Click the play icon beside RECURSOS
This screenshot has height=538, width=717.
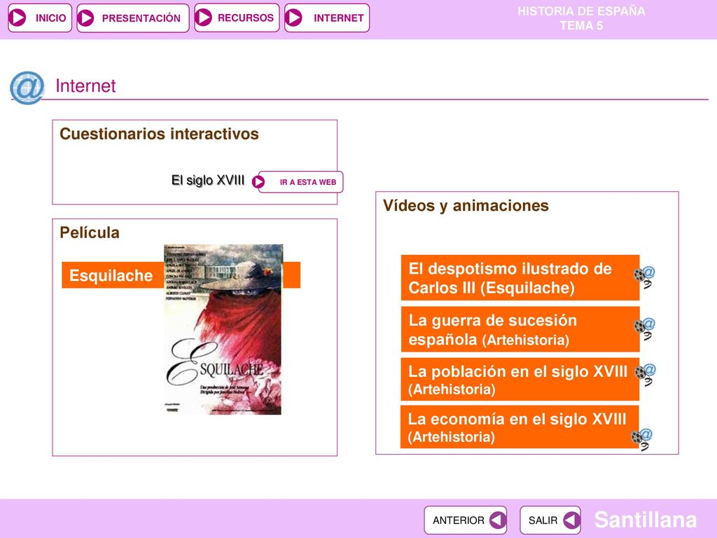coord(203,18)
